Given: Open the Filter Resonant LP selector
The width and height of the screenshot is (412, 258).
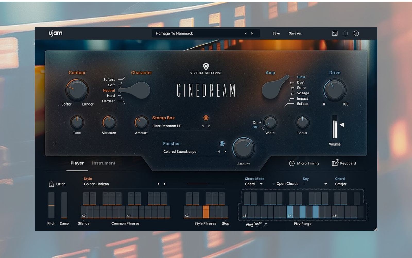Looking at the screenshot, I should click(x=167, y=126).
